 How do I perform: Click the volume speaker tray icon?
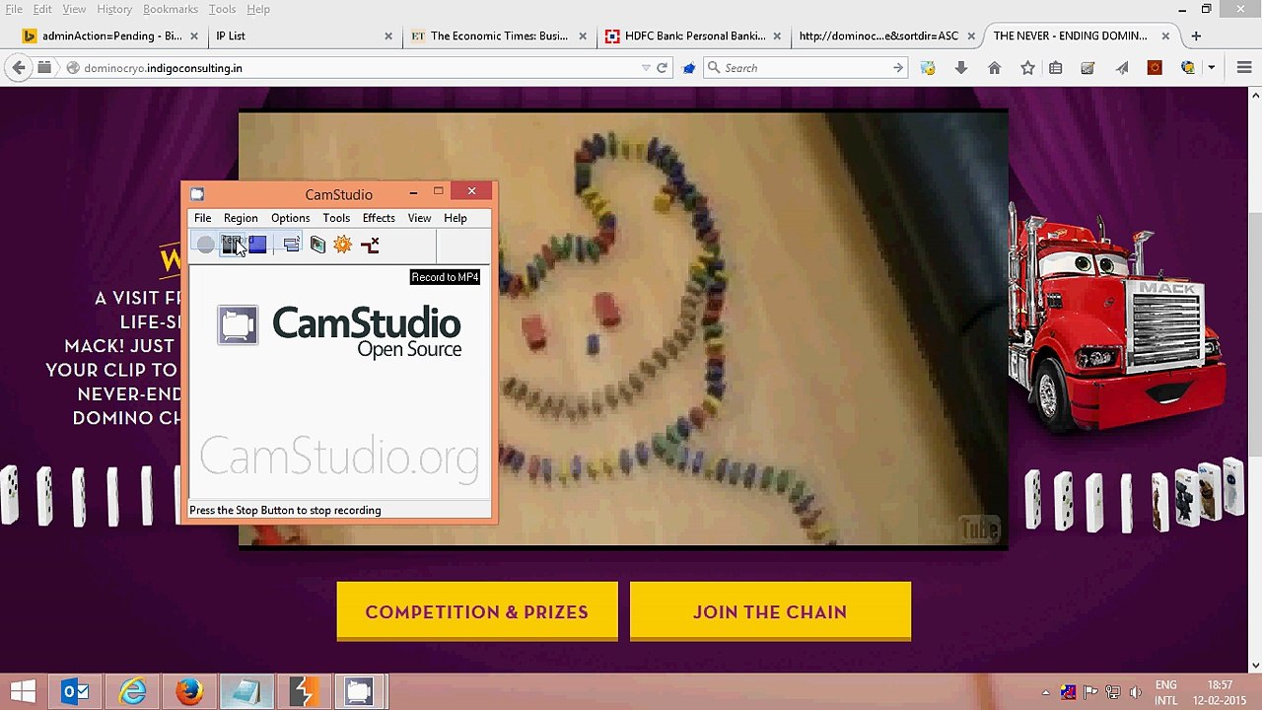point(1135,692)
